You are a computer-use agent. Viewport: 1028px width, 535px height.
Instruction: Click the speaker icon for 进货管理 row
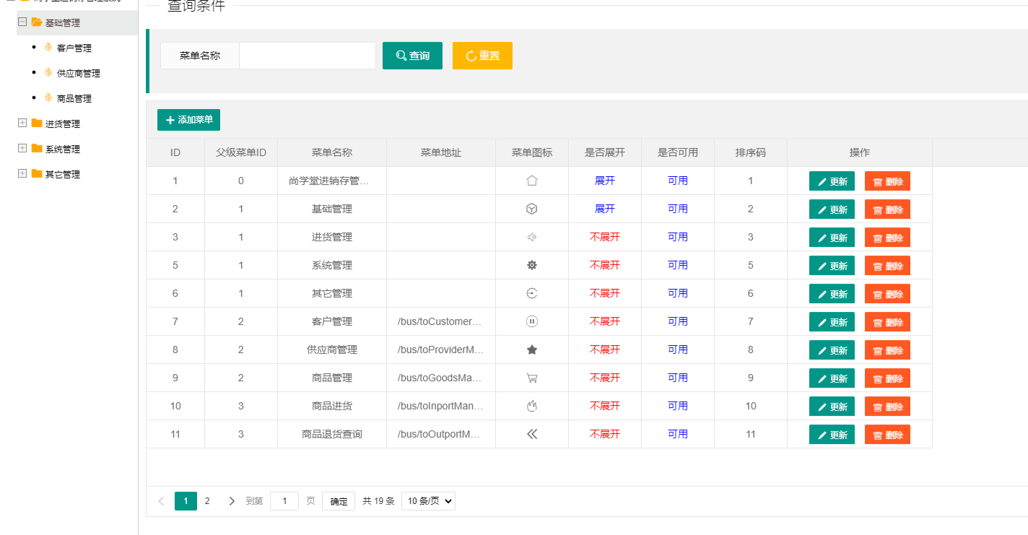532,237
